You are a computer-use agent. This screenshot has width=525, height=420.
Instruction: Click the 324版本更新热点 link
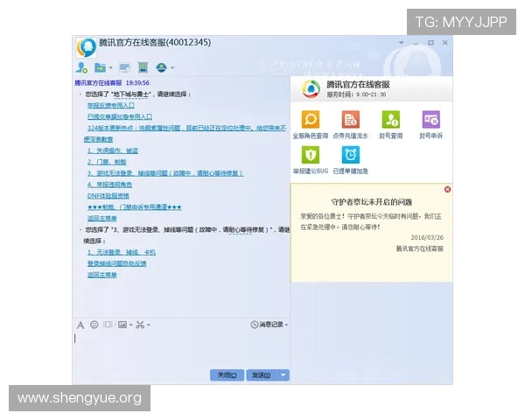187,129
